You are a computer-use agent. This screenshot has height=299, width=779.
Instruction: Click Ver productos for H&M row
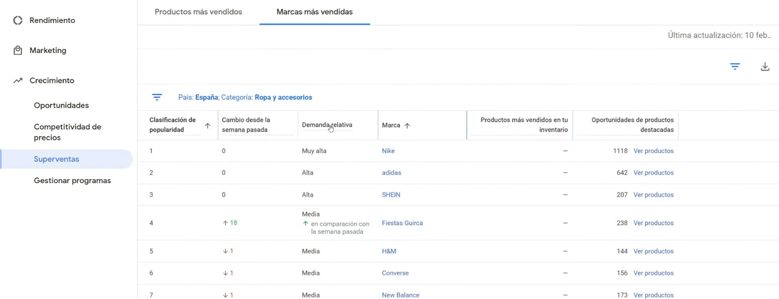tap(653, 251)
